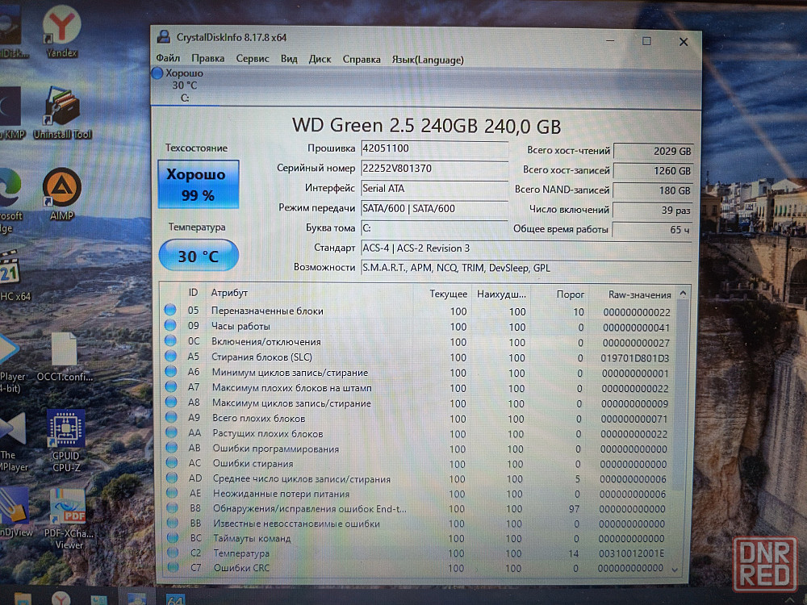Click the serial number field 22252V801370

point(434,169)
